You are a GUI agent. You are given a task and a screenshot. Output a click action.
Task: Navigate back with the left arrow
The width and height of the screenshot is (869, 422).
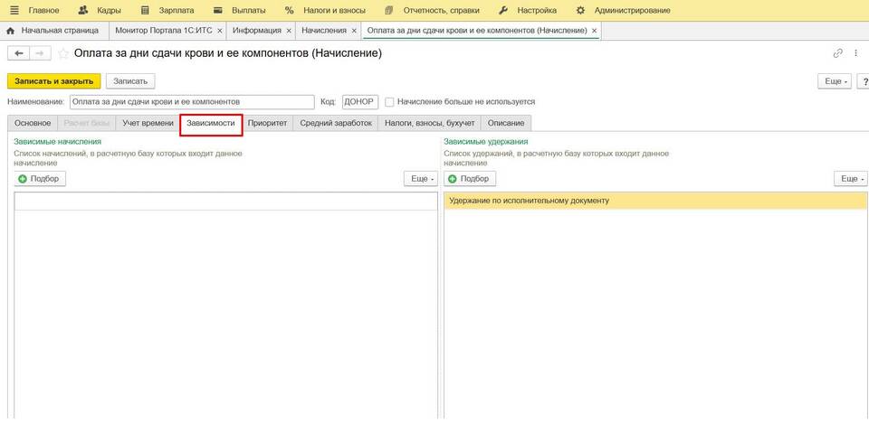click(x=19, y=53)
